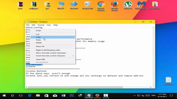177x99 pixels.
Task: Click the horizontal scrollbar right arrow
Action: click(150, 87)
